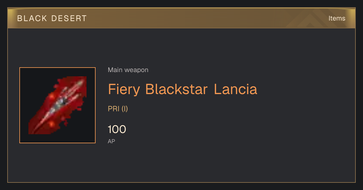Click the Main weapon category label
Viewport: 363px width, 190px height.
click(x=128, y=70)
